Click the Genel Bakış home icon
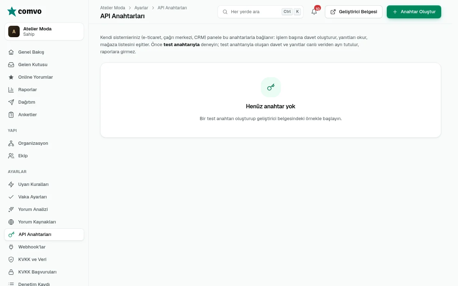Viewport: 458px width, 286px height. pyautogui.click(x=11, y=52)
